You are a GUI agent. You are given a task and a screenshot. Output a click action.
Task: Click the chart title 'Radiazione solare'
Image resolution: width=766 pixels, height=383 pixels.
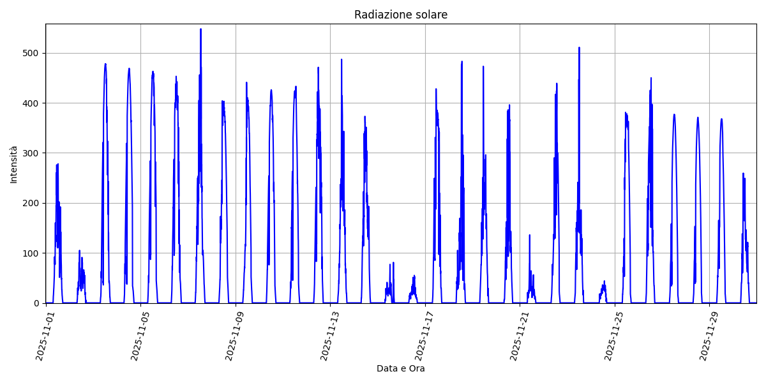400,15
